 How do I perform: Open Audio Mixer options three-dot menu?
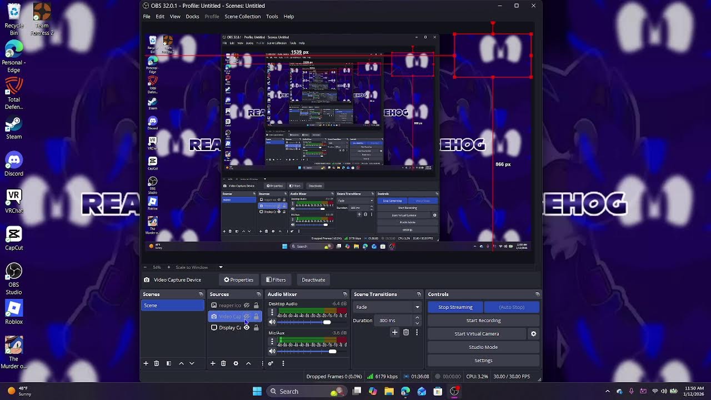[283, 363]
